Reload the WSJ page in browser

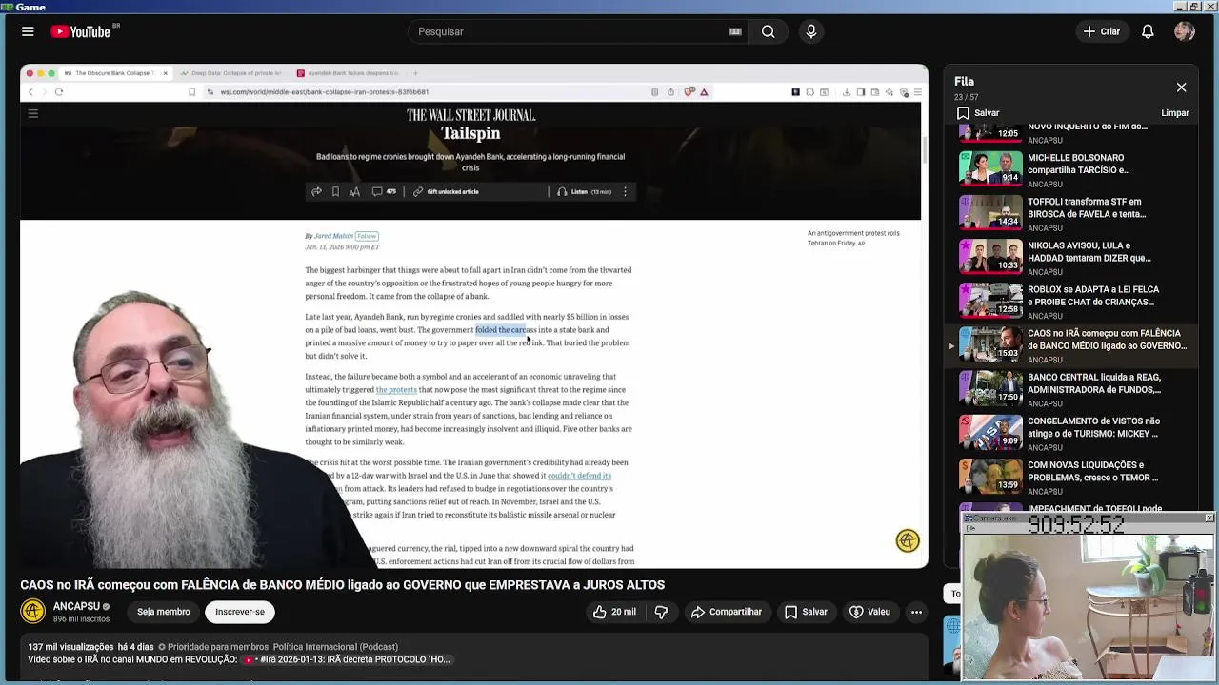pyautogui.click(x=59, y=92)
